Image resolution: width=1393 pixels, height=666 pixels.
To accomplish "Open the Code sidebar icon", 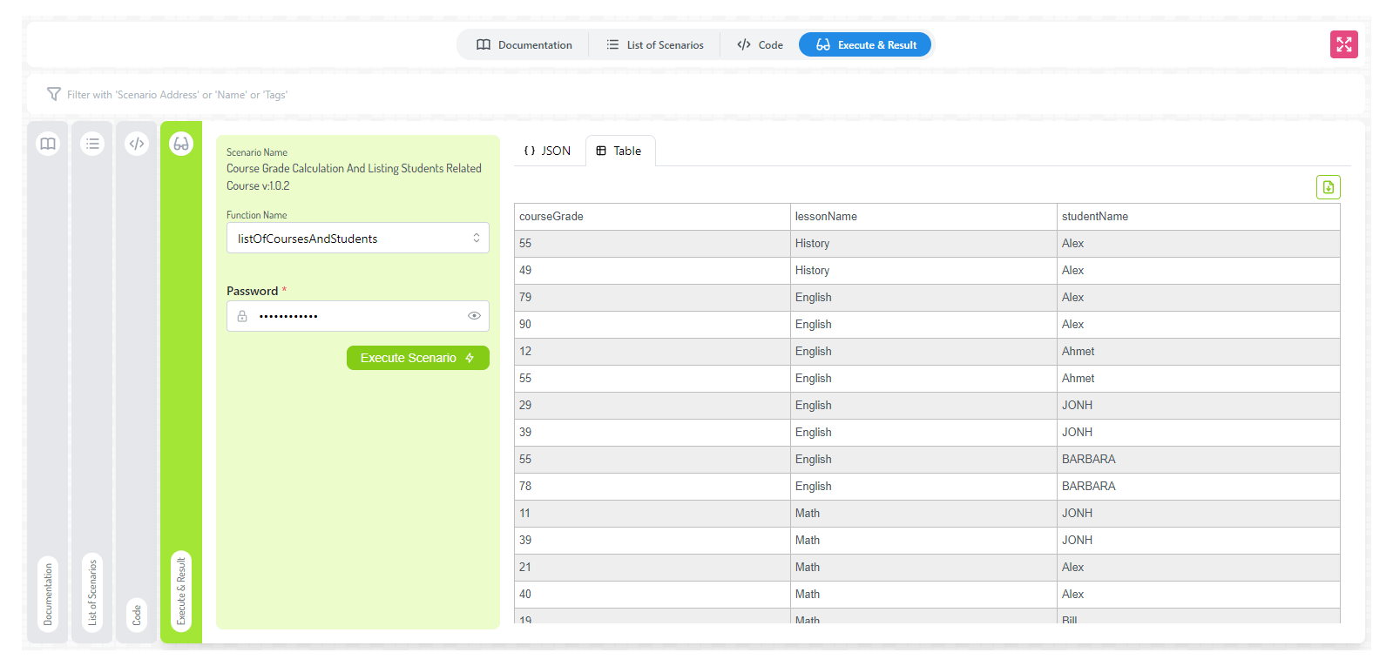I will pyautogui.click(x=137, y=144).
